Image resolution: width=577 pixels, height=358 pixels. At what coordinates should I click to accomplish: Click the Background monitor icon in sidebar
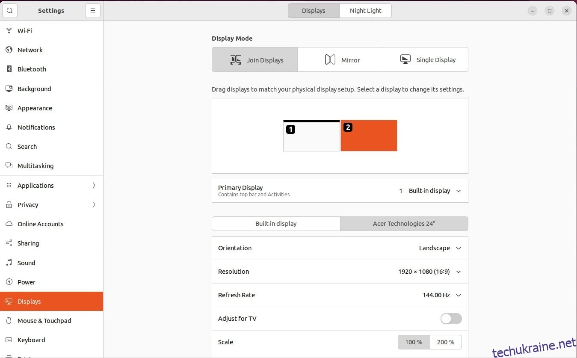click(9, 89)
